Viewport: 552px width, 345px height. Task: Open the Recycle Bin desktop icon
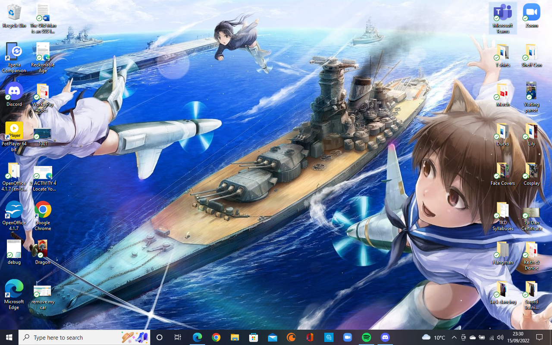[x=14, y=16]
